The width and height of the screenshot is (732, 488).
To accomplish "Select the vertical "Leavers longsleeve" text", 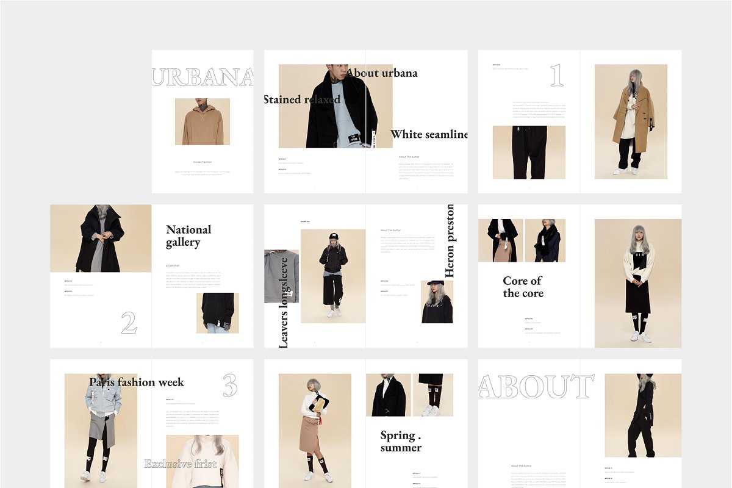I will coord(284,303).
